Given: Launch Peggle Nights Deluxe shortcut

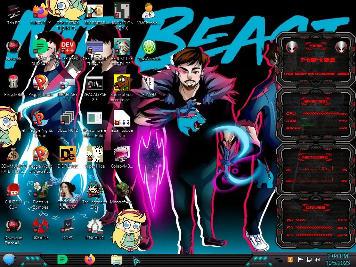Looking at the screenshot, I should point(40,119).
